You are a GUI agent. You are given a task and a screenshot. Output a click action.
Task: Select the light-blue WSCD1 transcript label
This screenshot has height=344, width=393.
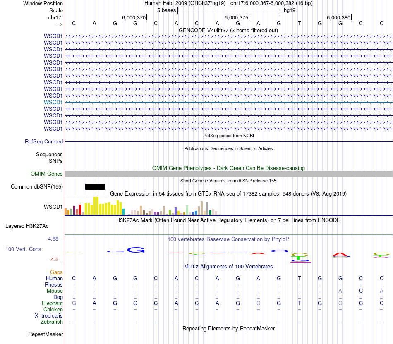coord(53,102)
